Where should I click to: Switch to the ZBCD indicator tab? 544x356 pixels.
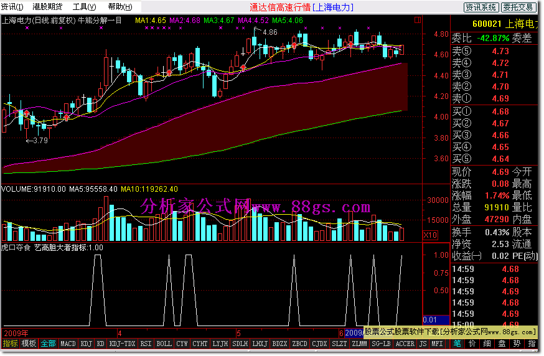point(299,344)
